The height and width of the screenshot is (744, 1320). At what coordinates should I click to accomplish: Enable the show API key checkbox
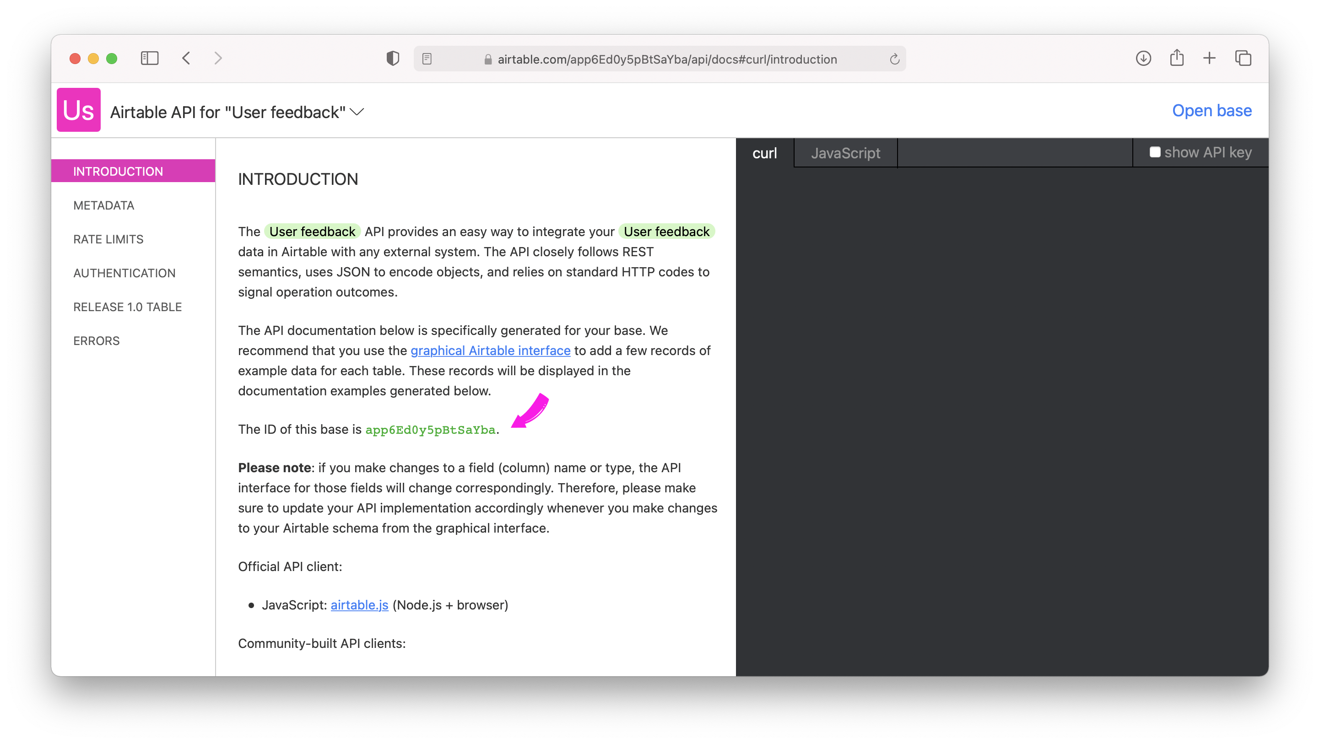pyautogui.click(x=1154, y=152)
